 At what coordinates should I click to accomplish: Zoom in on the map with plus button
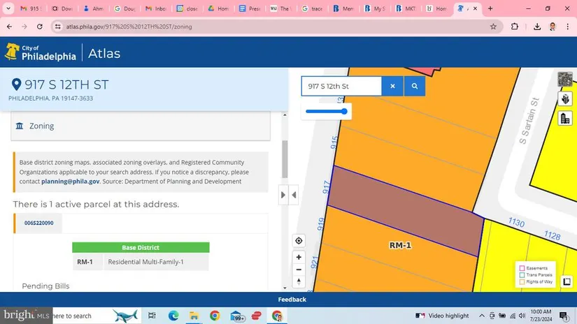(299, 257)
